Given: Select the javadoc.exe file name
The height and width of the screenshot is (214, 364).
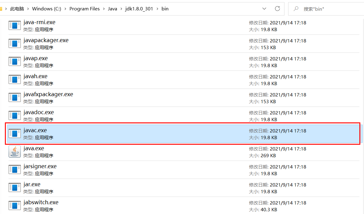Looking at the screenshot, I should 39,112.
